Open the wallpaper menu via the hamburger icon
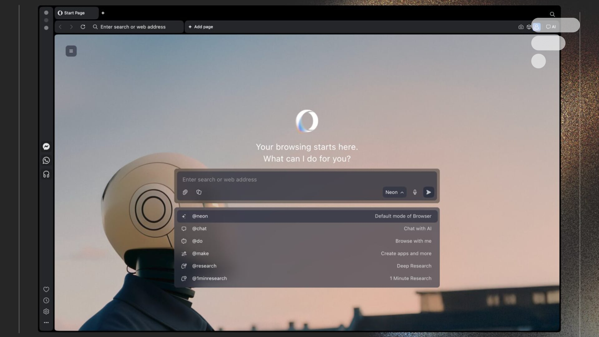 [71, 51]
